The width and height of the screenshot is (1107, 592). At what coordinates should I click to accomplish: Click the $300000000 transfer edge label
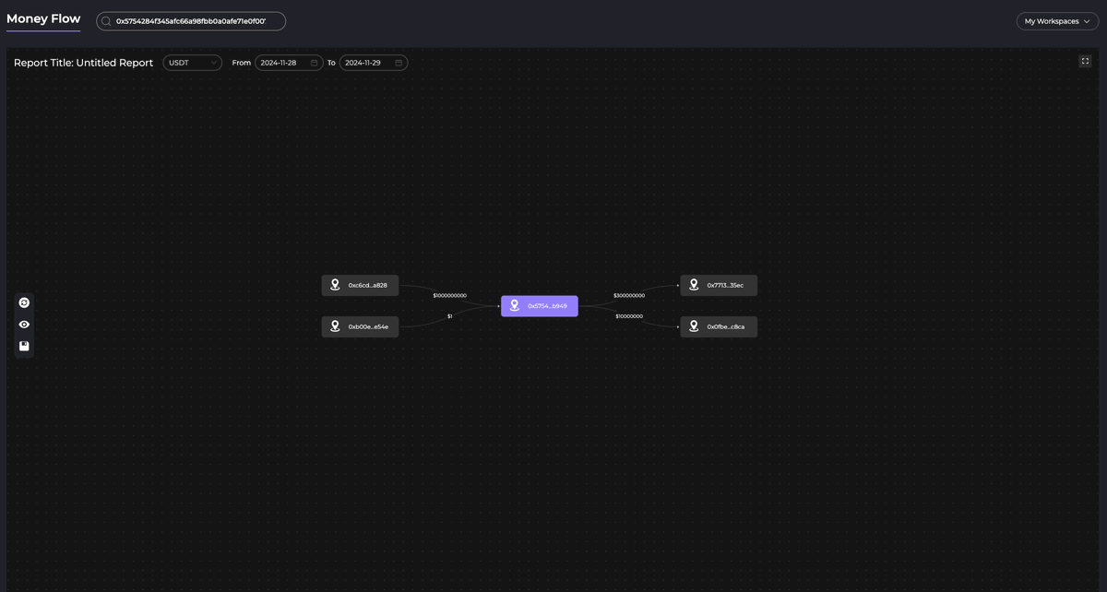629,295
